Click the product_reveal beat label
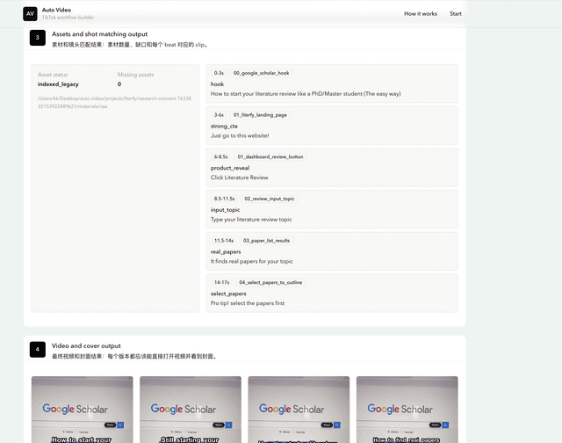Viewport: 562px width, 443px height. 230,168
